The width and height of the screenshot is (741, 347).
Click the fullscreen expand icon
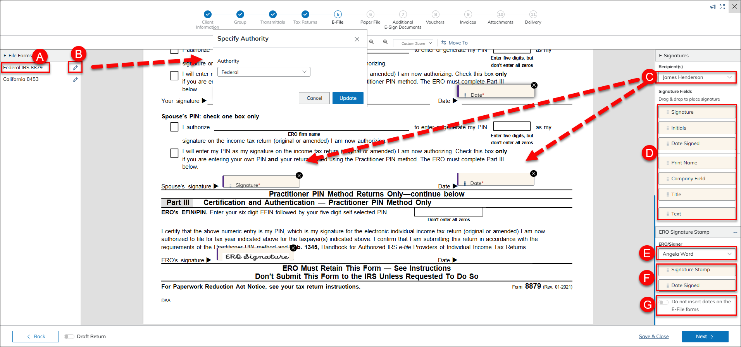click(722, 7)
